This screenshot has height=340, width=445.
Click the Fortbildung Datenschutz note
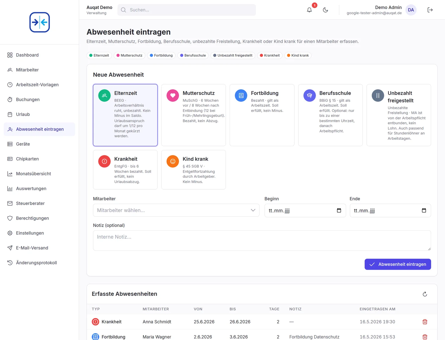click(314, 337)
